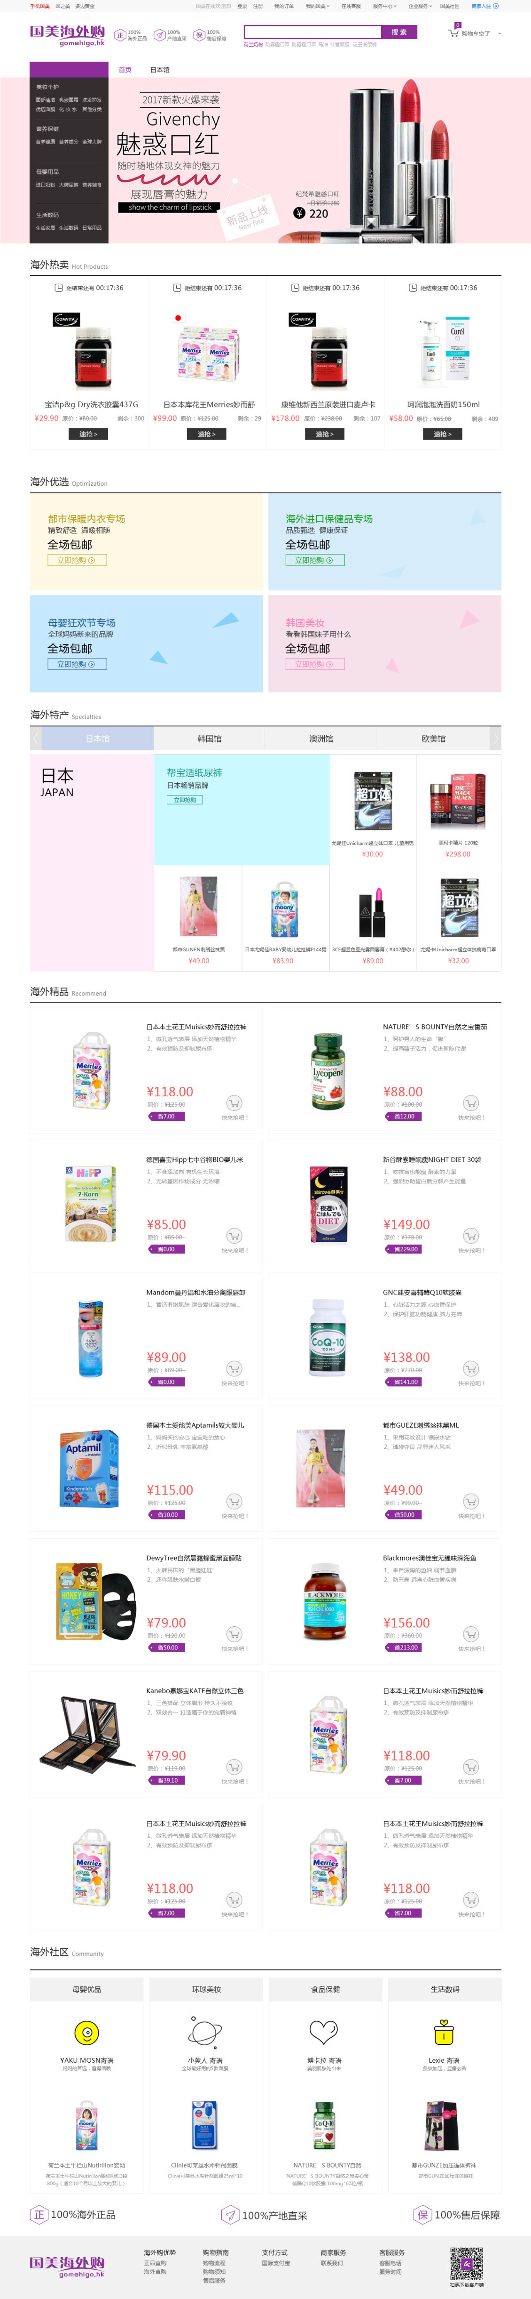Click 速抢 button under Curel foam cleanser
This screenshot has height=2299, width=531.
(x=441, y=434)
